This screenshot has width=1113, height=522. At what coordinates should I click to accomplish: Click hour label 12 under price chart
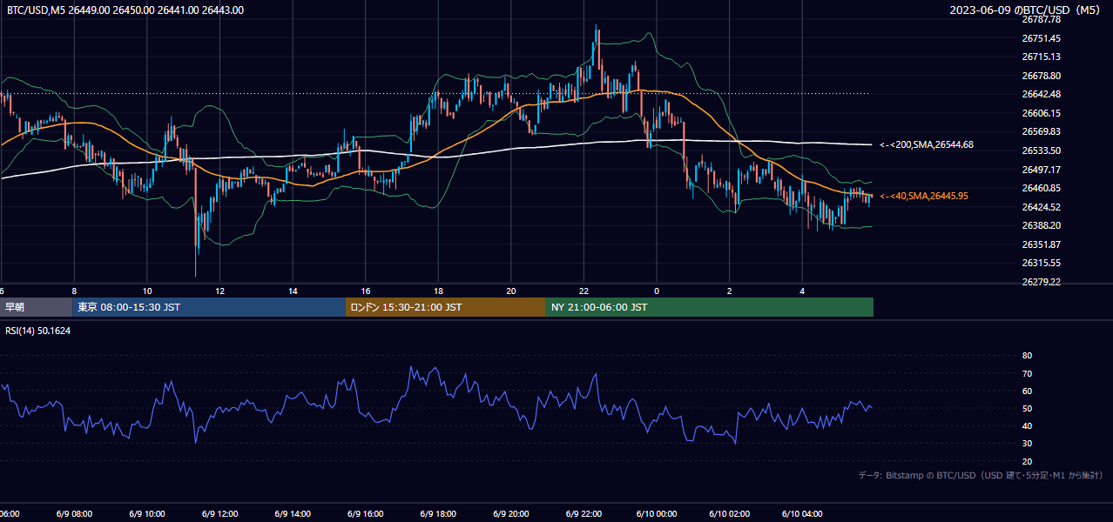click(220, 291)
